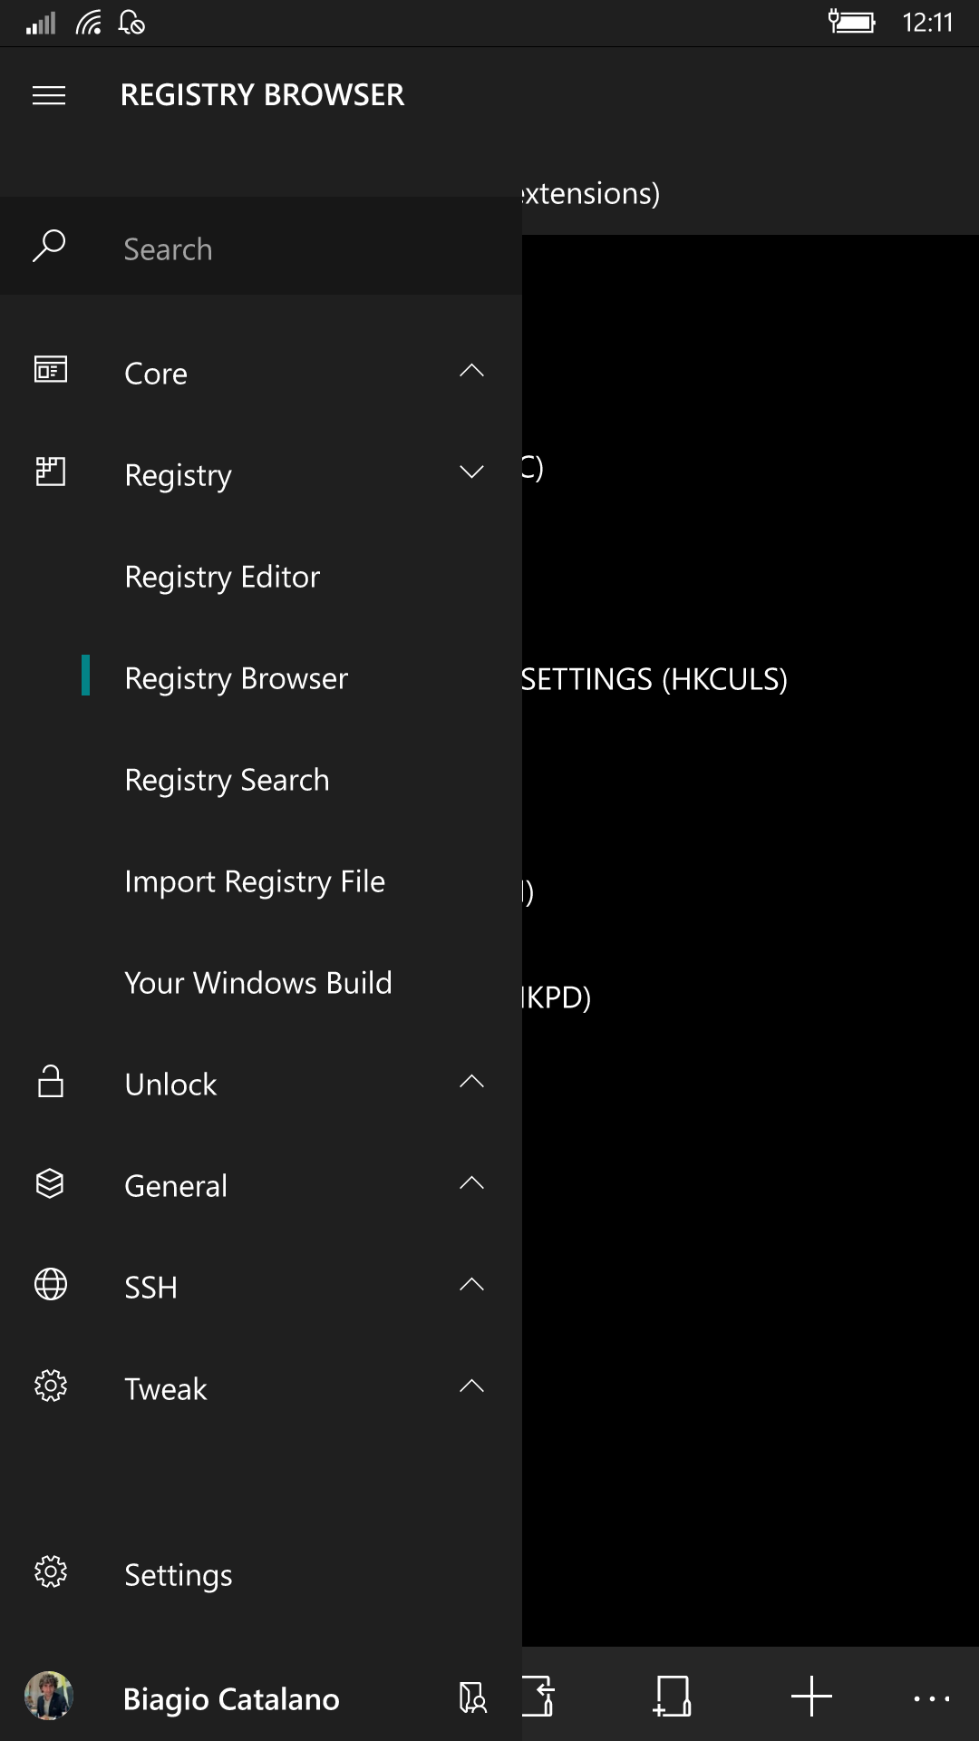
Task: Close the hamburger navigation menu
Action: point(49,95)
